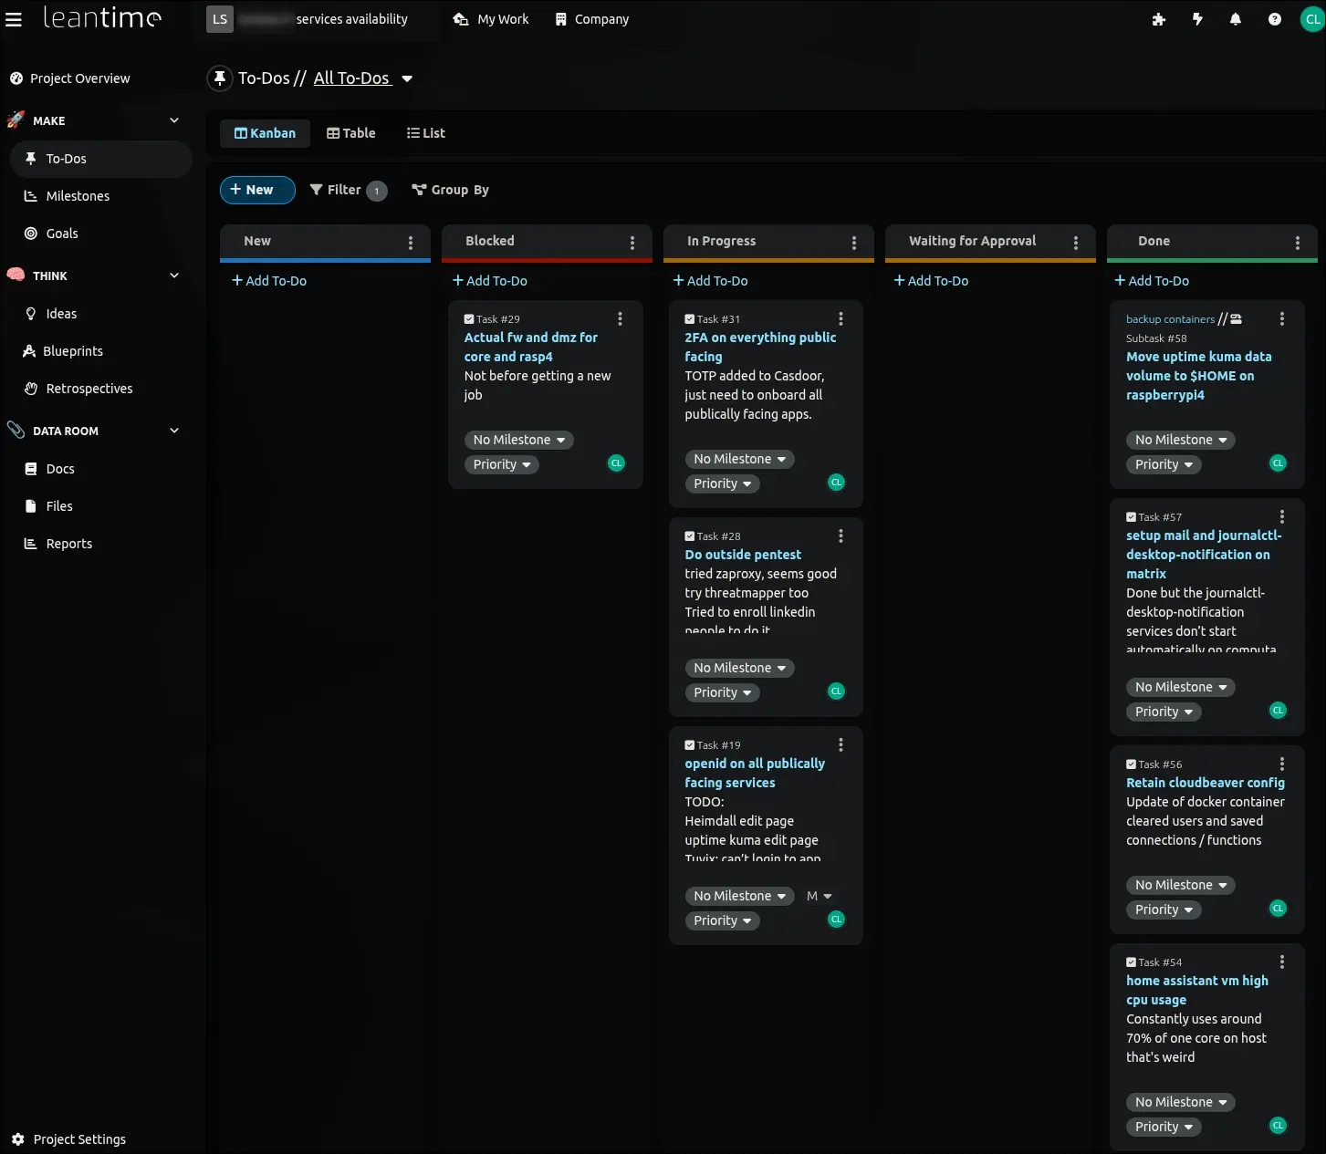The image size is (1326, 1154).
Task: Mark Task #31 checkbox in In Progress
Action: 689,318
